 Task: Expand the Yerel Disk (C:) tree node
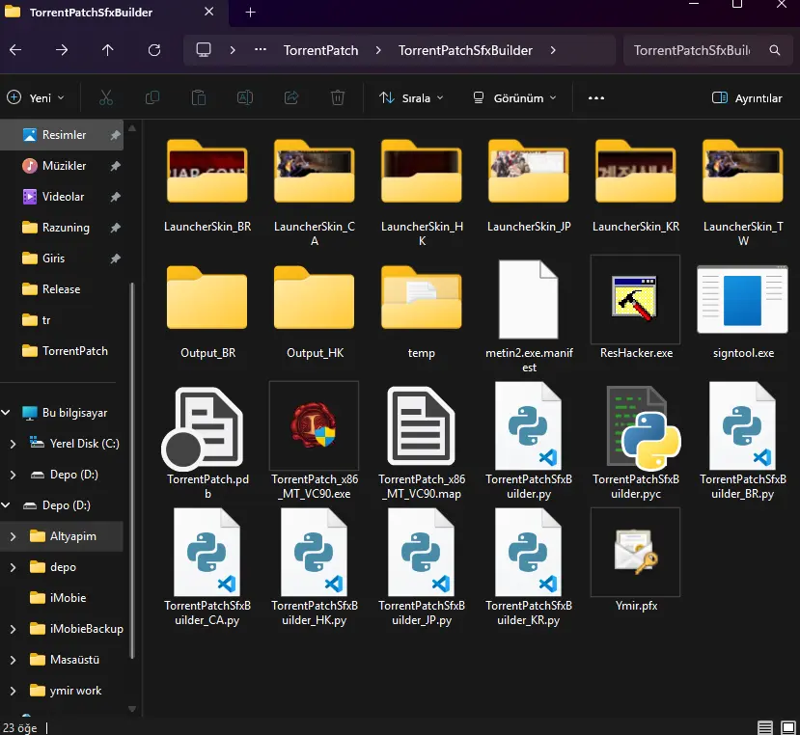pos(13,445)
